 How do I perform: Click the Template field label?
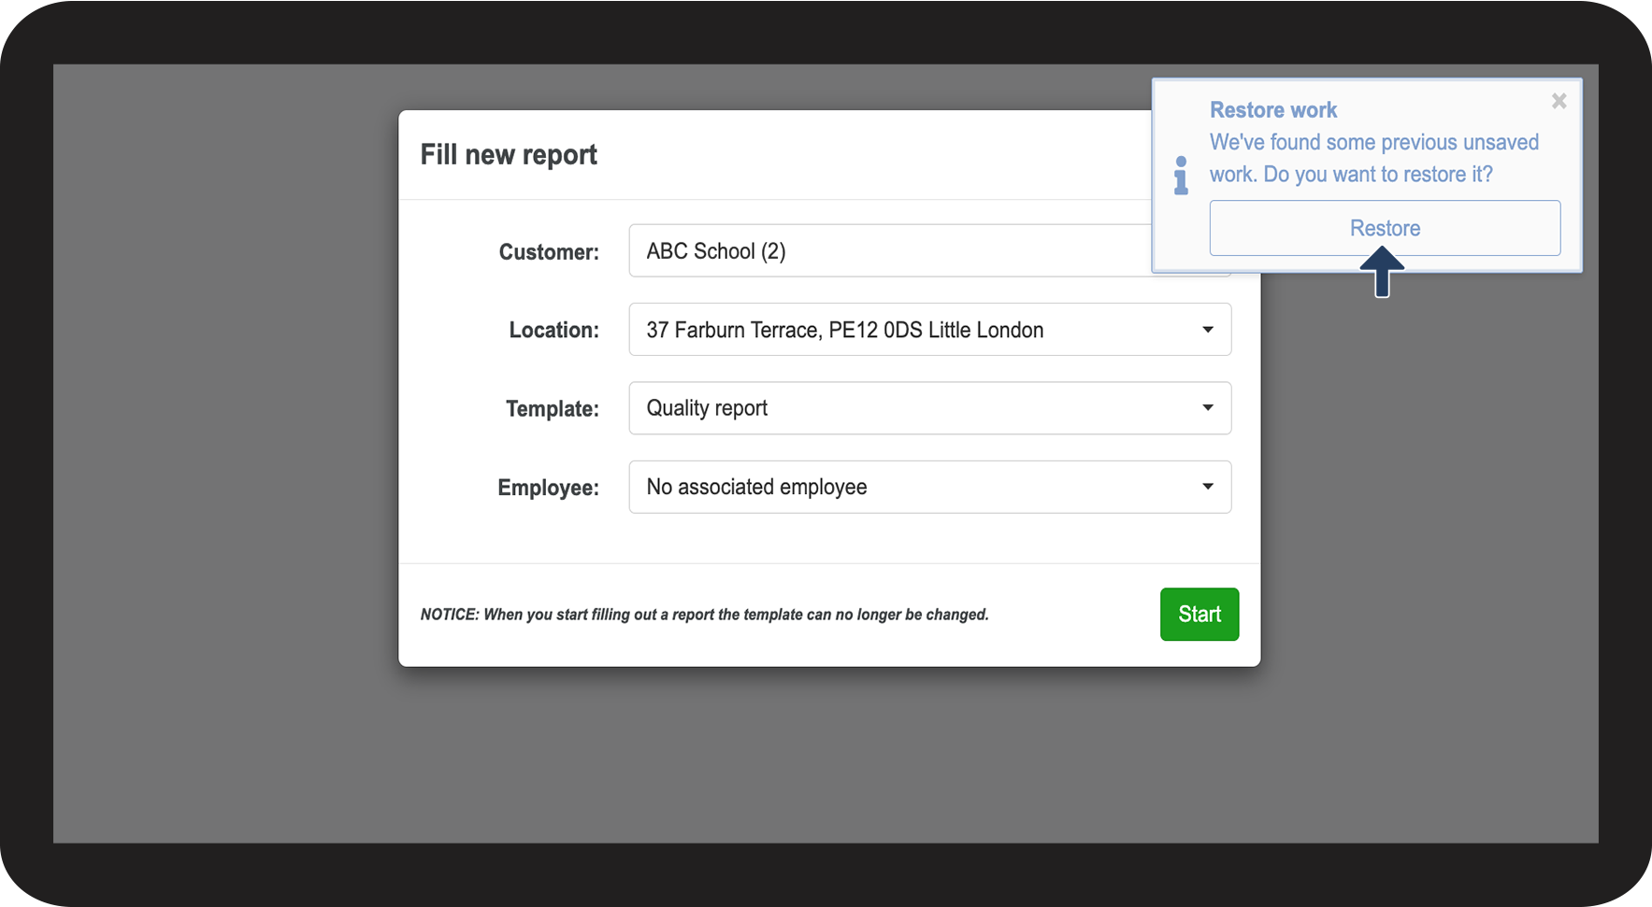(552, 409)
